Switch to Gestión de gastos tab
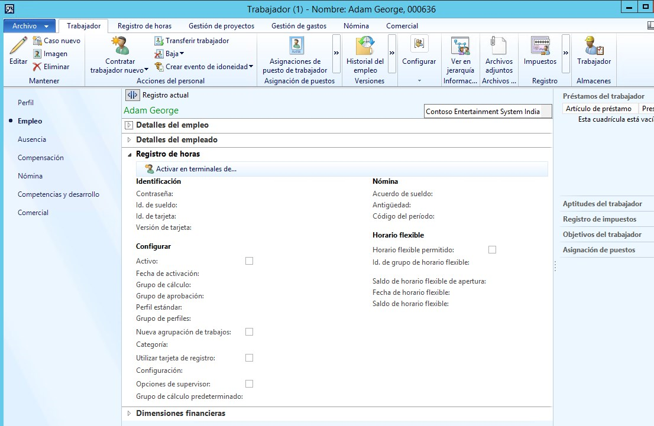The width and height of the screenshot is (654, 426). 299,26
